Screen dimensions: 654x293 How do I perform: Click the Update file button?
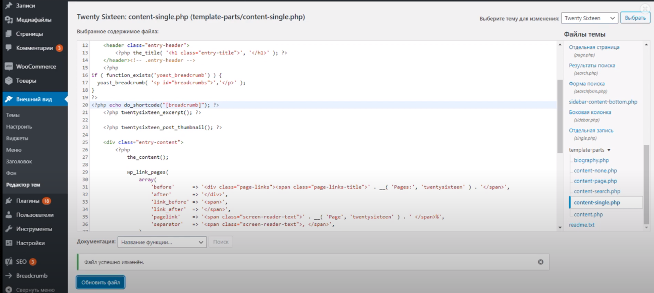[x=100, y=282]
